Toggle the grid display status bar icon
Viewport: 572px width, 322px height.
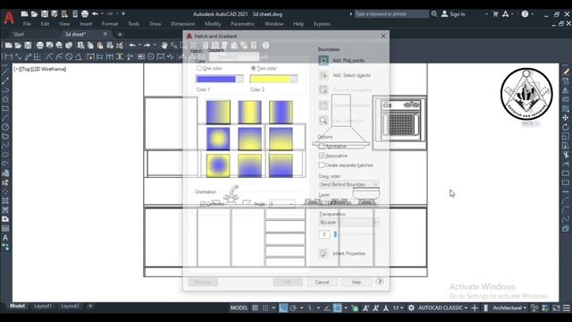pos(255,308)
